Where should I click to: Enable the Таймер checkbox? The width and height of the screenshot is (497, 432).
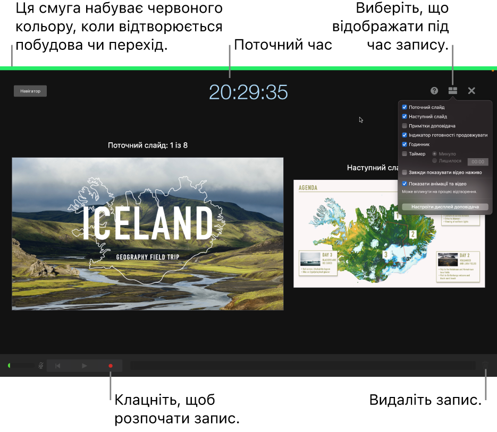click(405, 154)
